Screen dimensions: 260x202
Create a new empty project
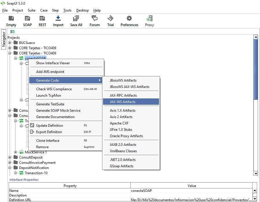pyautogui.click(x=11, y=20)
